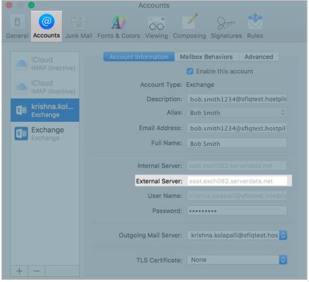Click the Full Name field
The width and height of the screenshot is (309, 282).
click(237, 143)
